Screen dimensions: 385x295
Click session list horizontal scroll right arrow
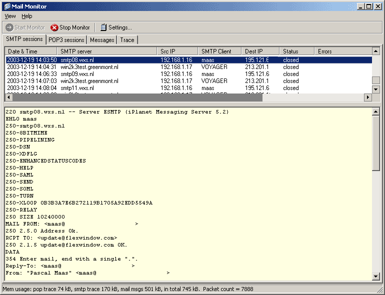[x=368, y=97]
